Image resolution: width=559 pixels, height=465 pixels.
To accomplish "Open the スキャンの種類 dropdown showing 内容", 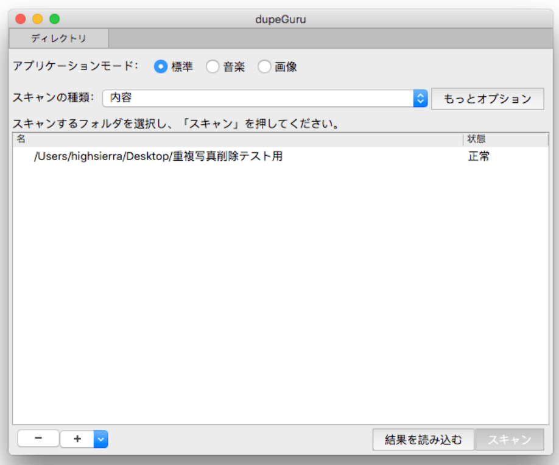I will [x=265, y=98].
